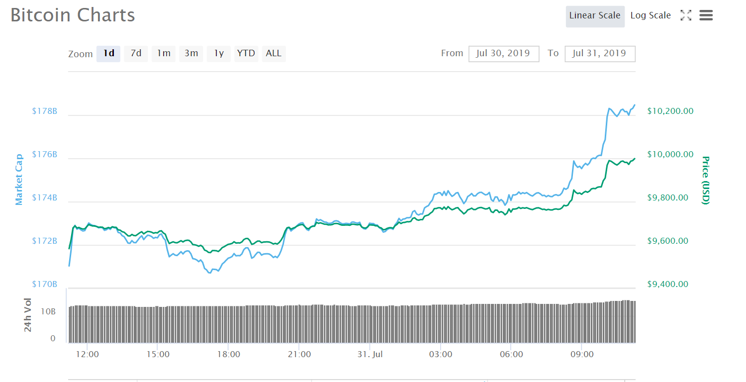
Task: Edit the To date field Jul 31, 2019
Action: 600,53
